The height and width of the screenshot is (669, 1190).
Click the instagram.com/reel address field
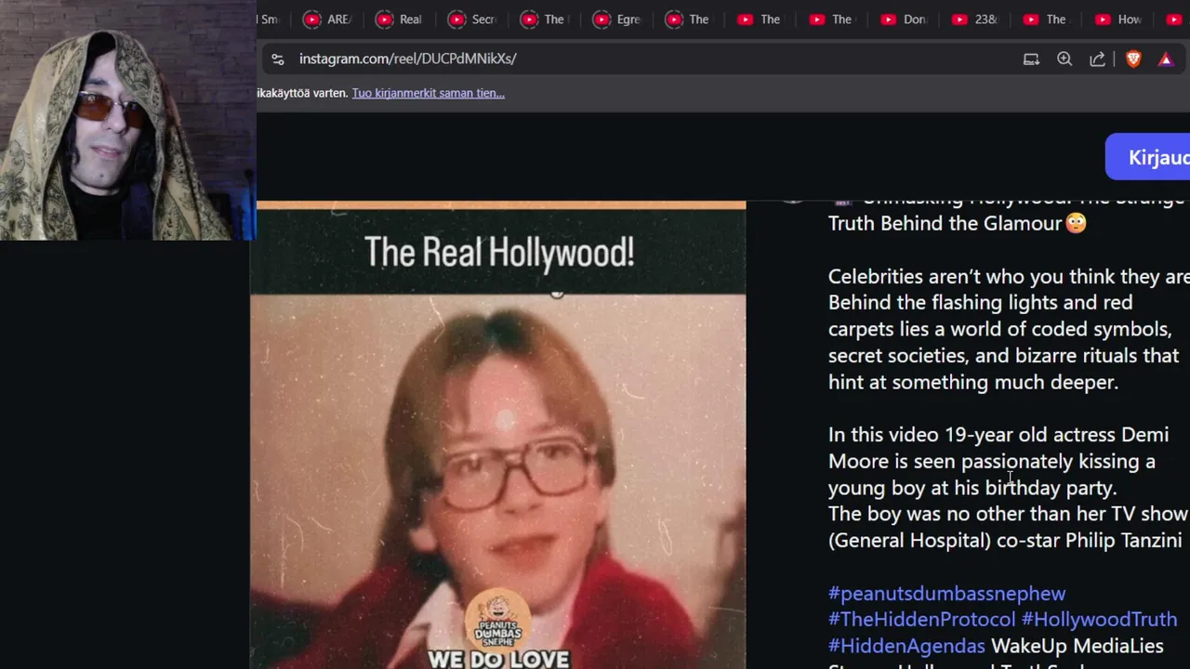click(x=407, y=59)
